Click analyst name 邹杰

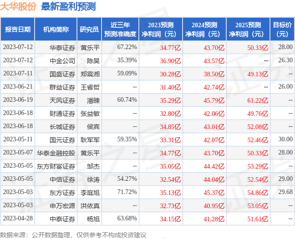click(93, 166)
